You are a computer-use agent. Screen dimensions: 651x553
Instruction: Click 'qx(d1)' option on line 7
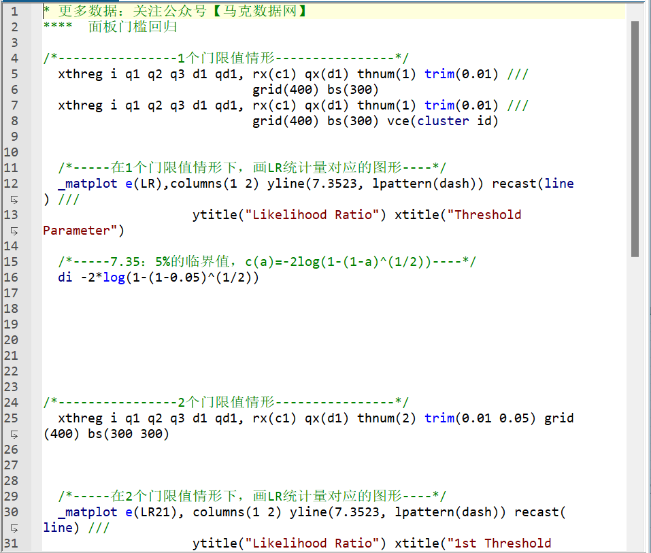[x=327, y=105]
